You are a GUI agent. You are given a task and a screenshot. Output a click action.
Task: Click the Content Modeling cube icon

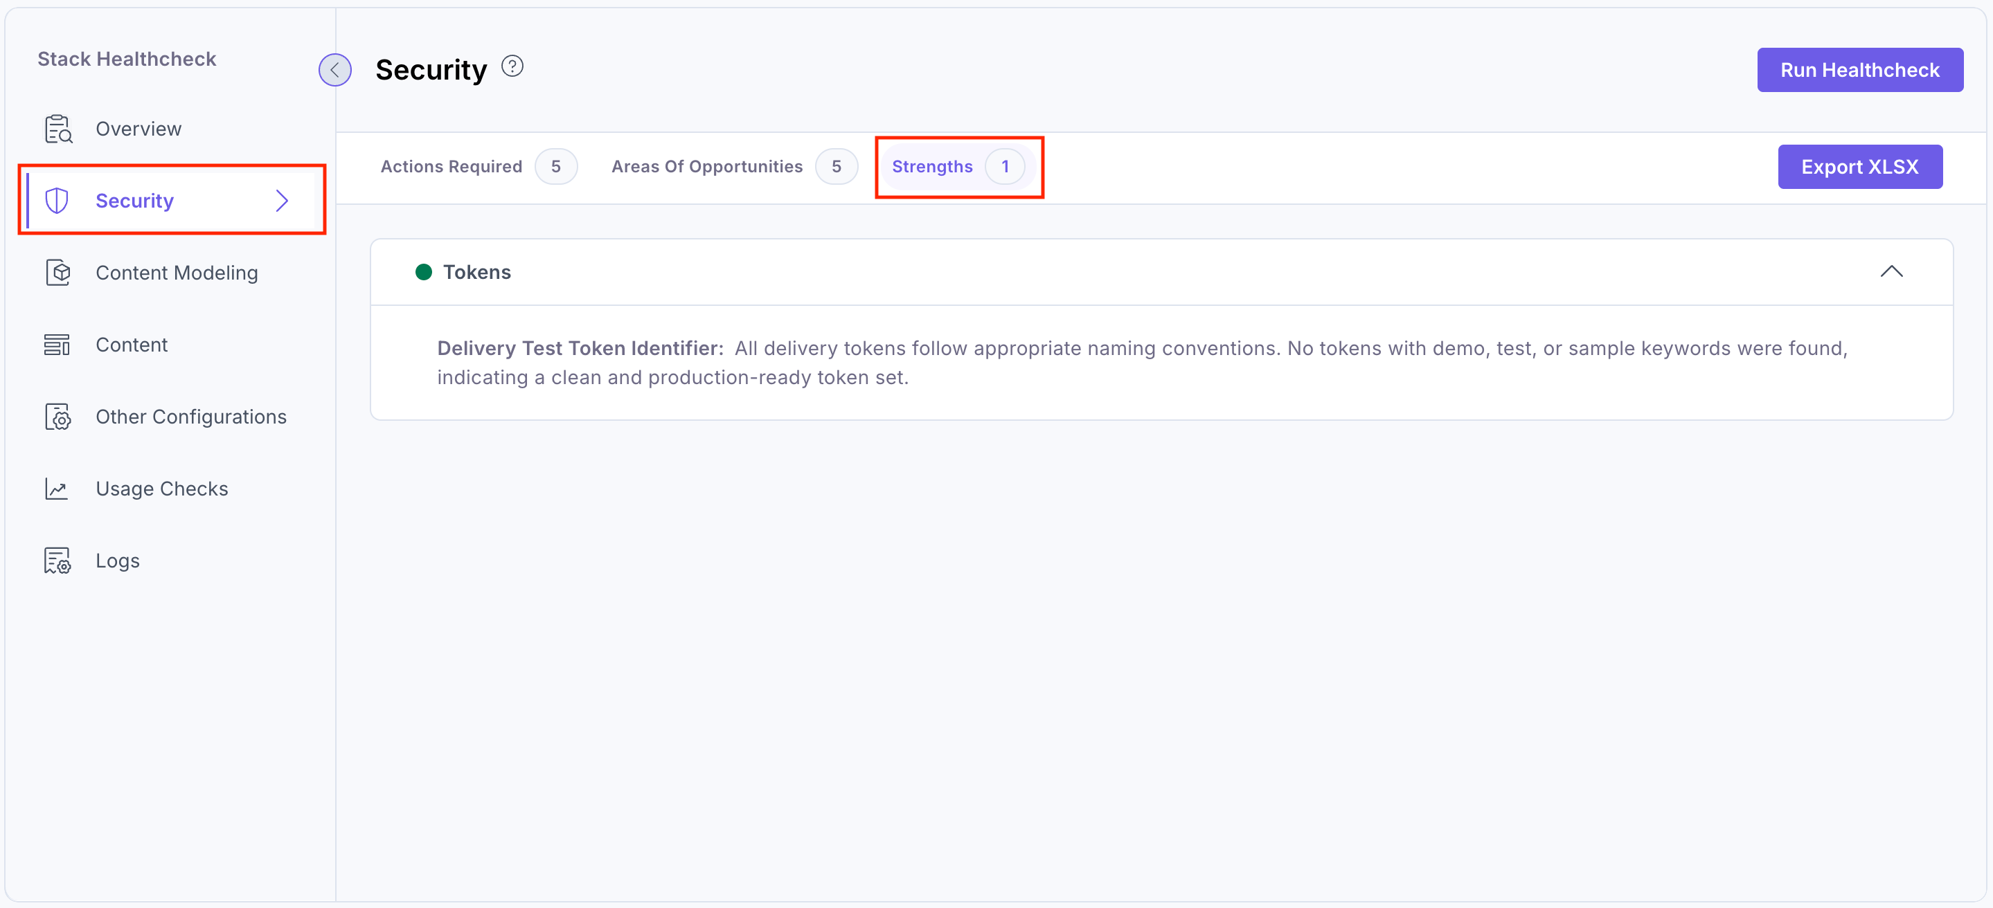click(x=57, y=272)
